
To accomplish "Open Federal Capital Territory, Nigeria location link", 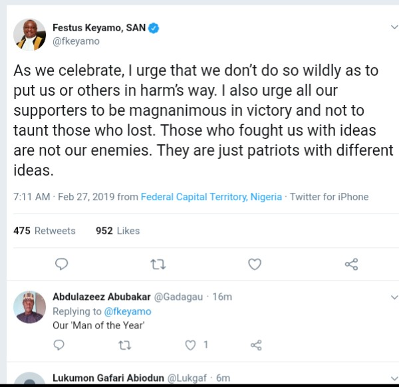I will (x=211, y=197).
